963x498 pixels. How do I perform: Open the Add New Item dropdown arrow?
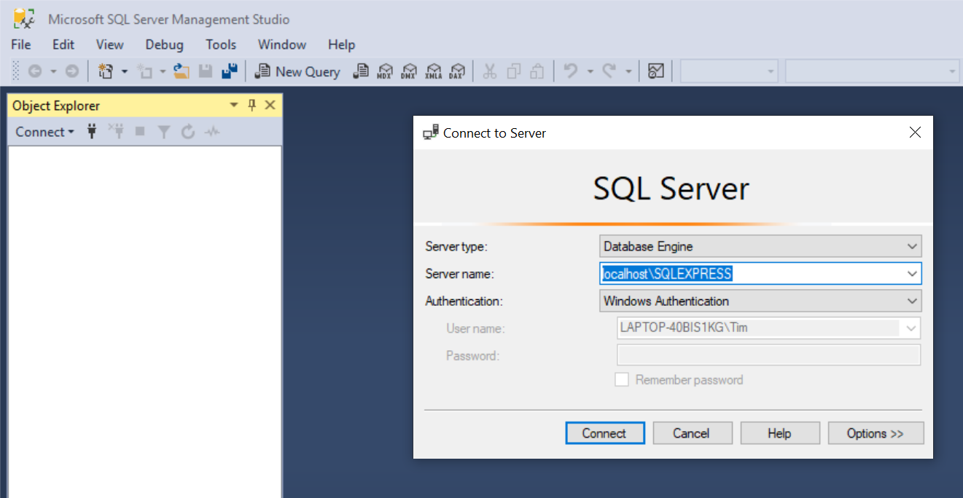[x=163, y=71]
